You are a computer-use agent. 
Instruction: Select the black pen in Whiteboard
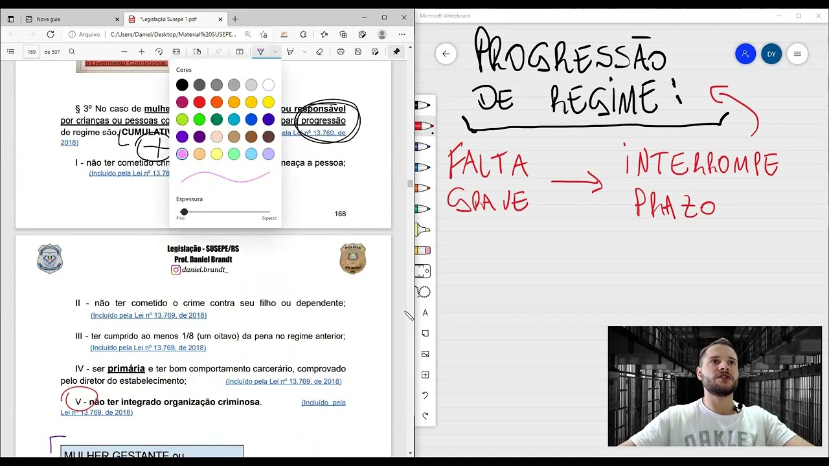click(423, 105)
